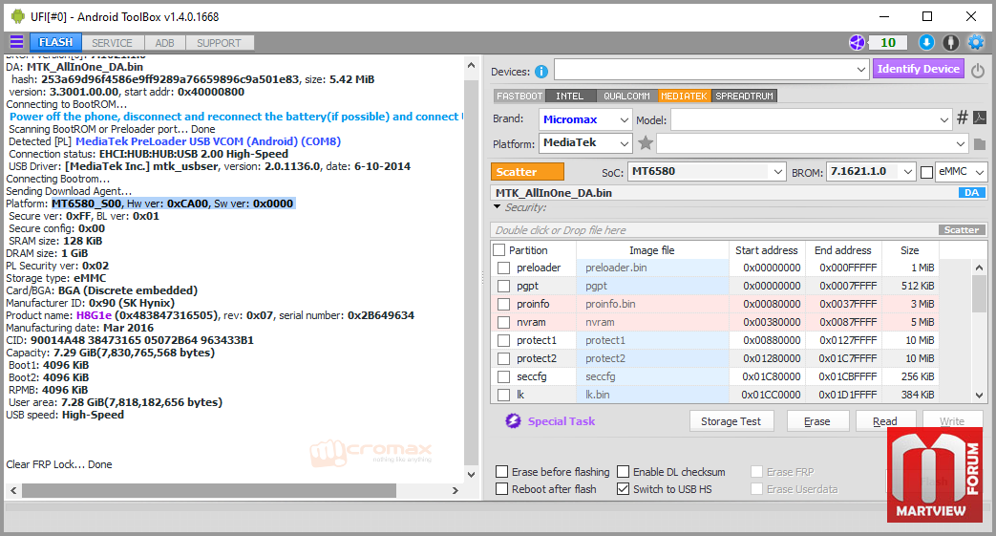This screenshot has height=536, width=996.
Task: Open the Model dropdown
Action: (811, 119)
